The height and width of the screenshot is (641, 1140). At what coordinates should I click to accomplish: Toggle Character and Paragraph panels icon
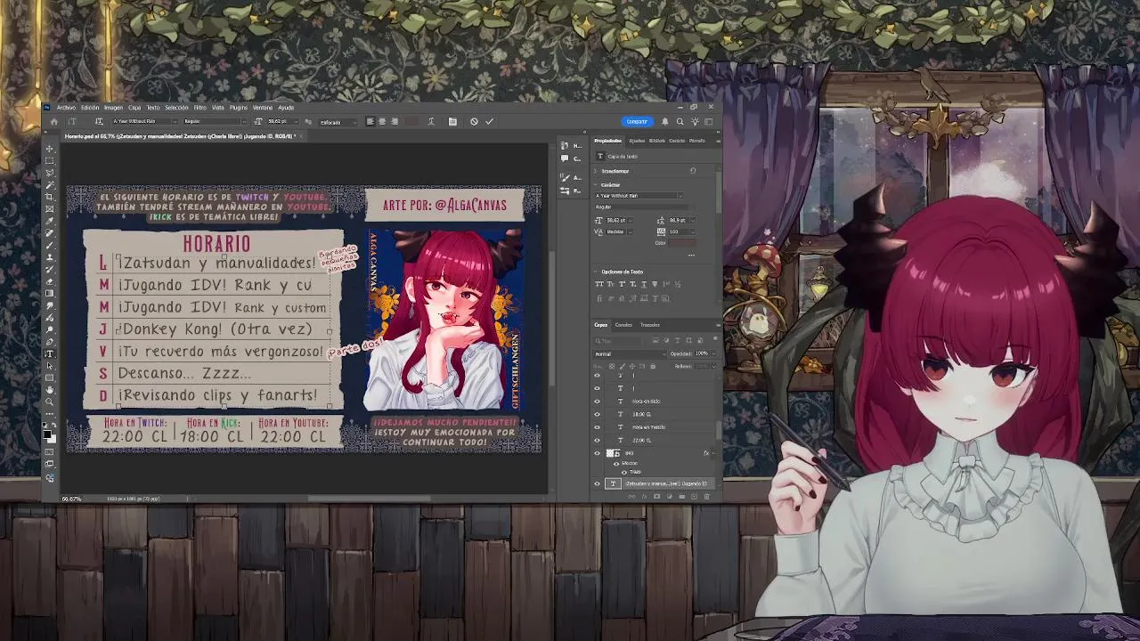452,121
